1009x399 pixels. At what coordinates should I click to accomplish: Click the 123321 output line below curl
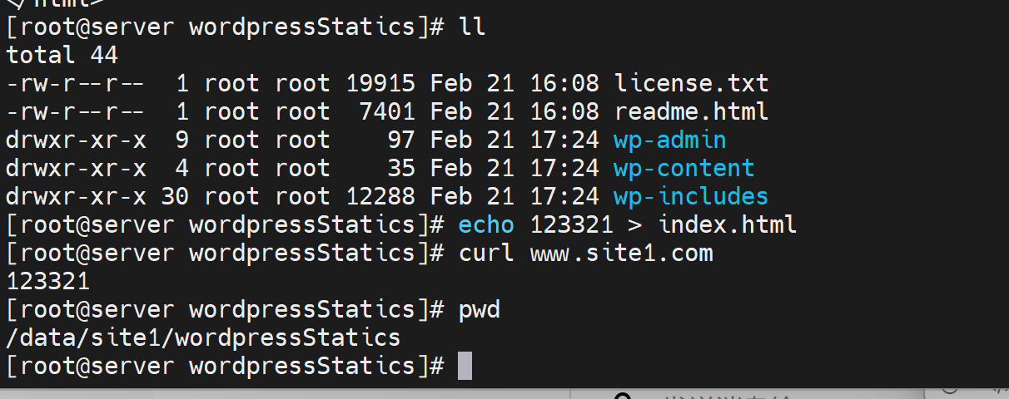tap(48, 281)
